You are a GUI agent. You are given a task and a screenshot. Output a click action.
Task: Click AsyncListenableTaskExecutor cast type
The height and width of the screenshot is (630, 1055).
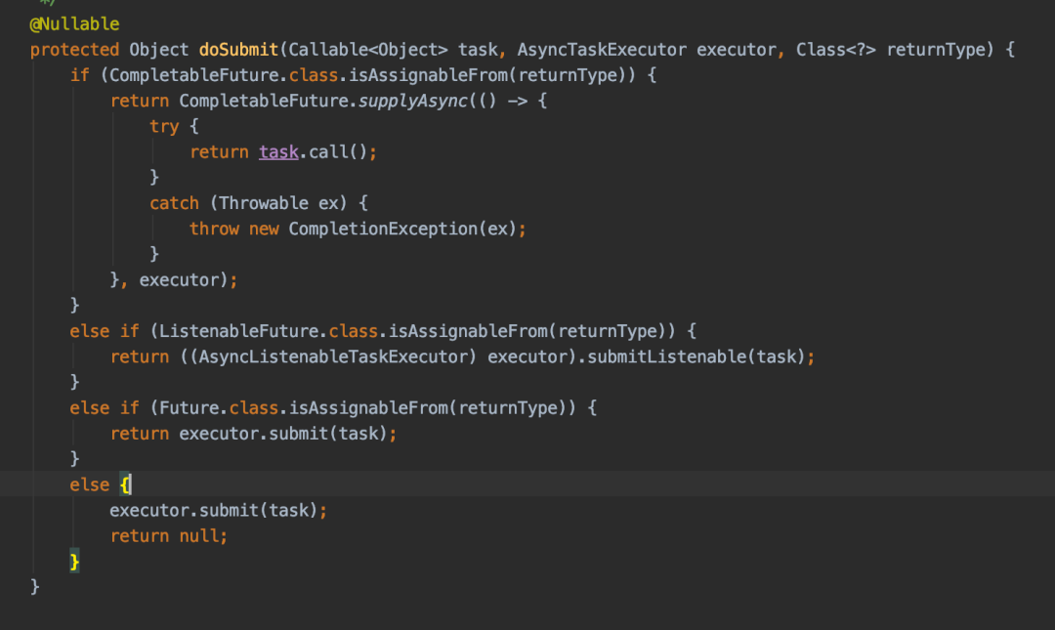pyautogui.click(x=333, y=357)
